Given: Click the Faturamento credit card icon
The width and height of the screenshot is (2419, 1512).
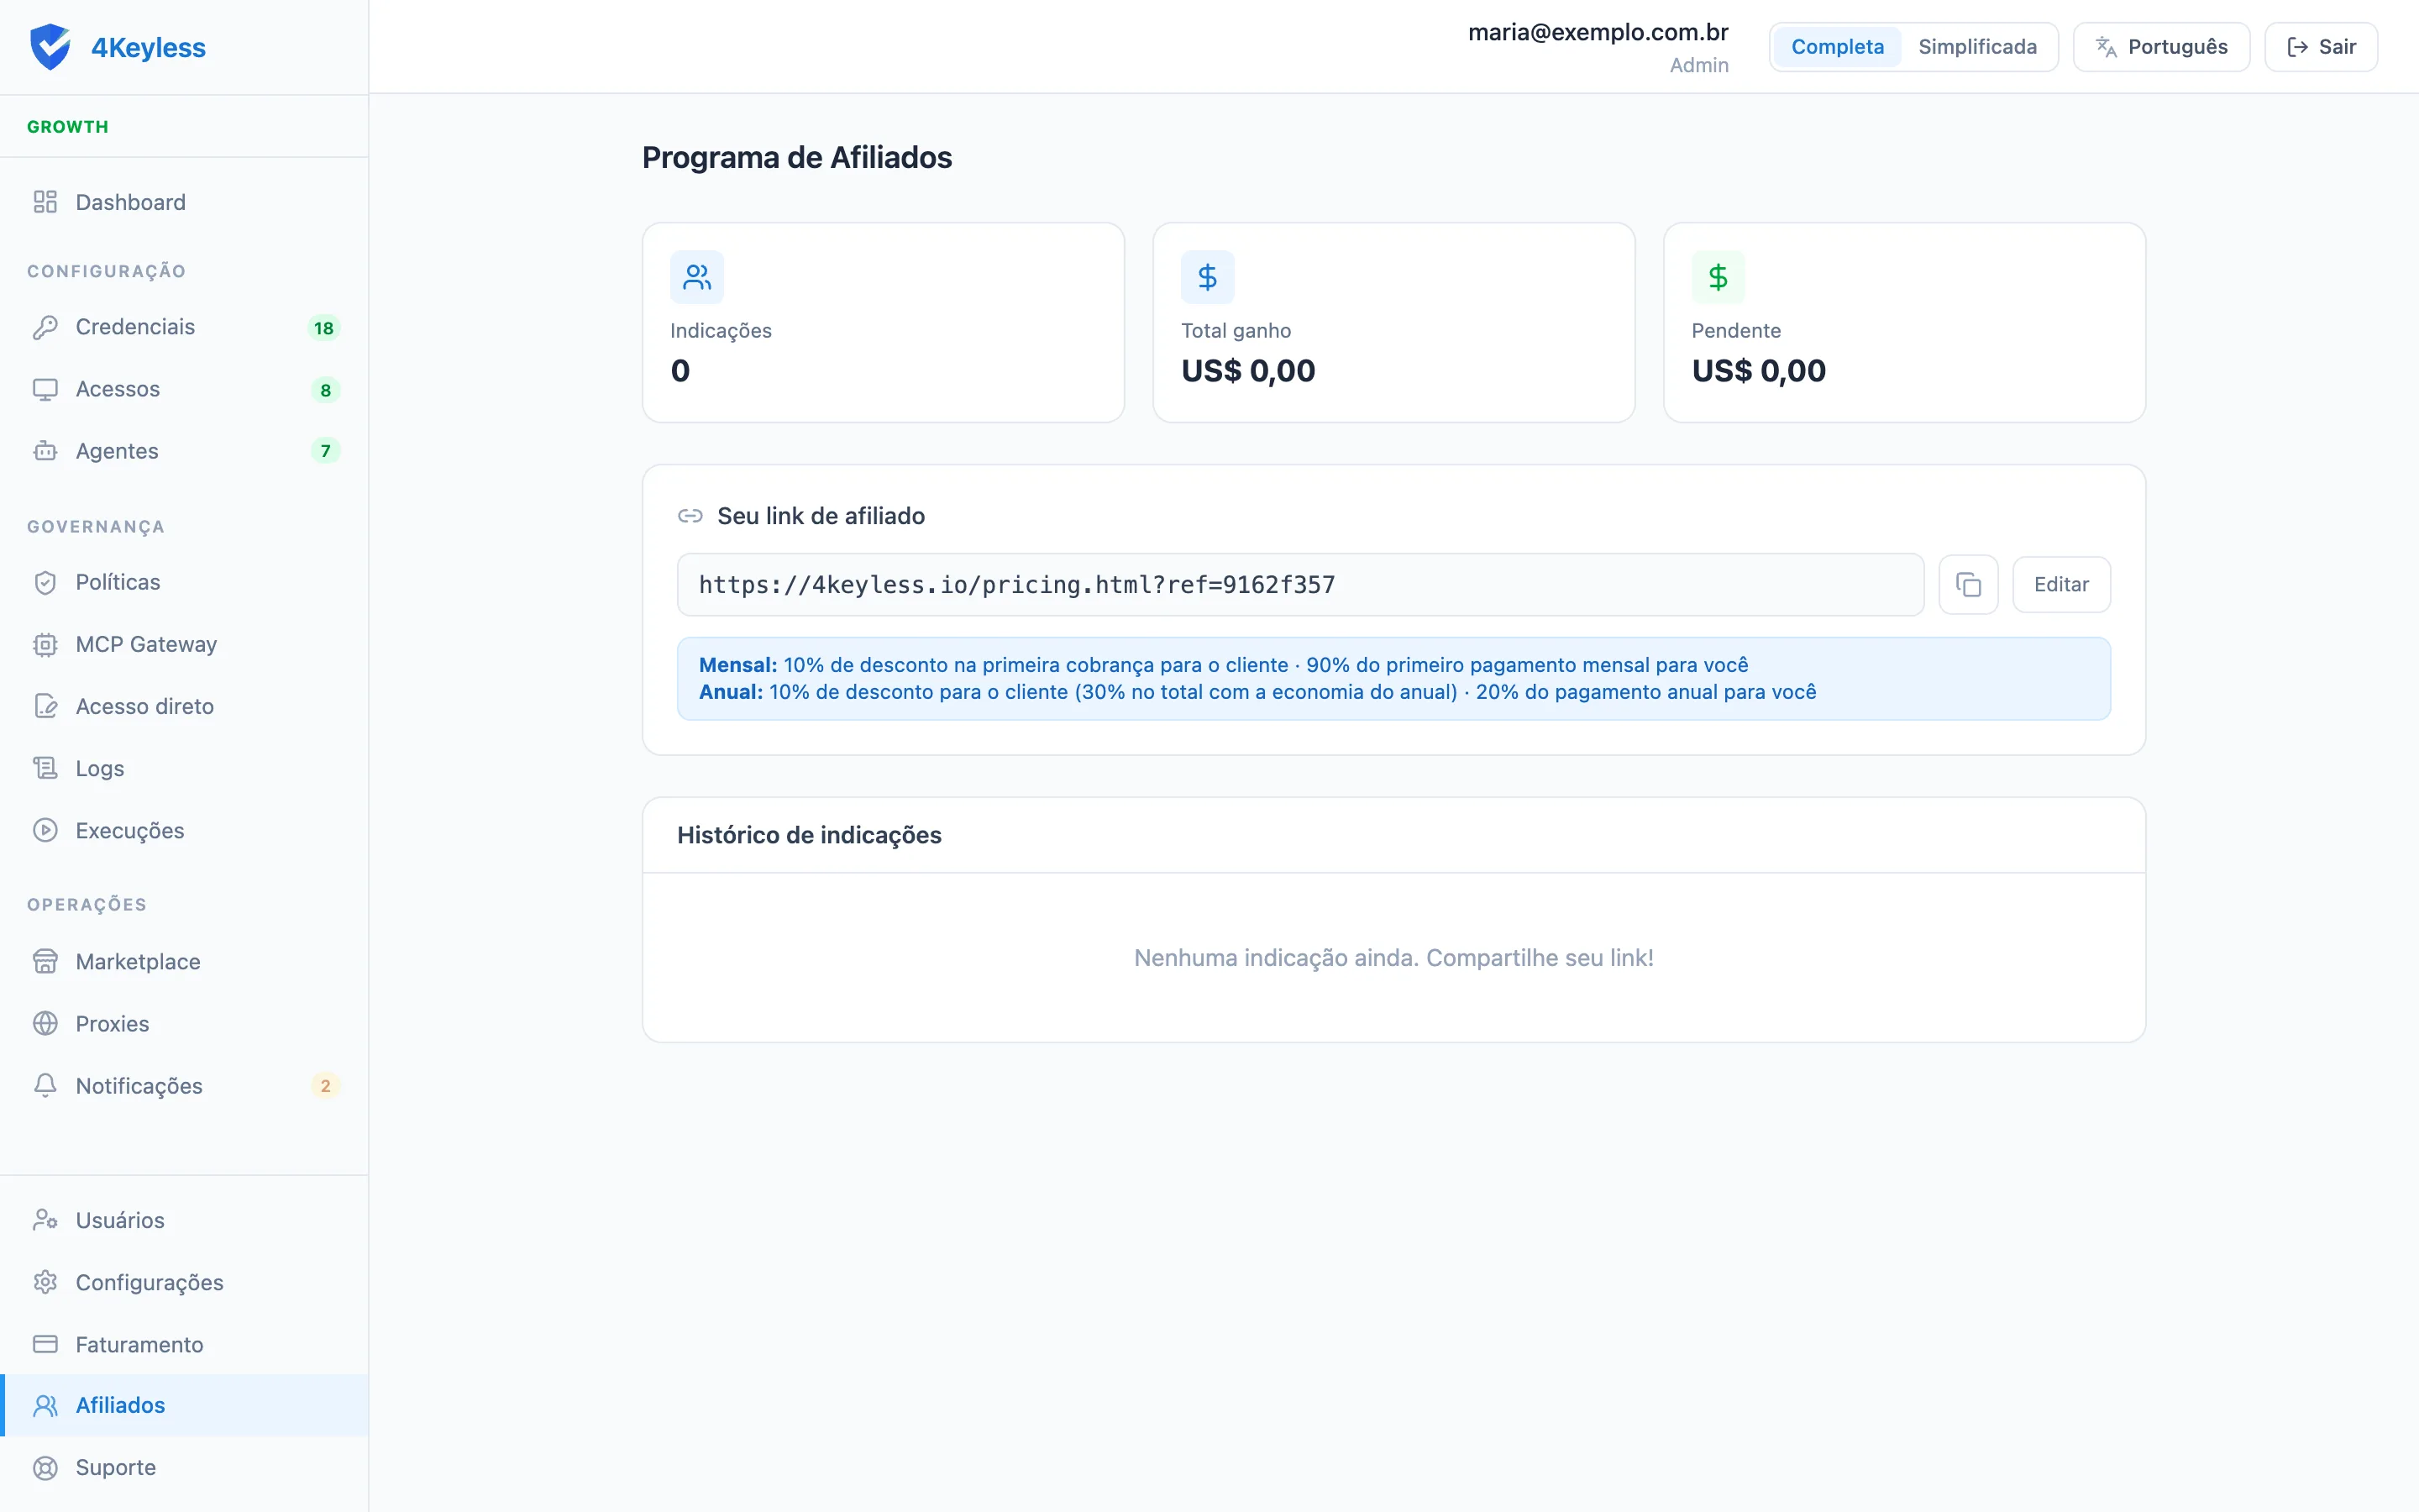Looking at the screenshot, I should (45, 1344).
